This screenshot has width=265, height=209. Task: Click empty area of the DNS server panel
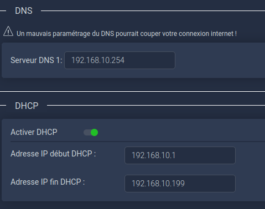[220, 60]
